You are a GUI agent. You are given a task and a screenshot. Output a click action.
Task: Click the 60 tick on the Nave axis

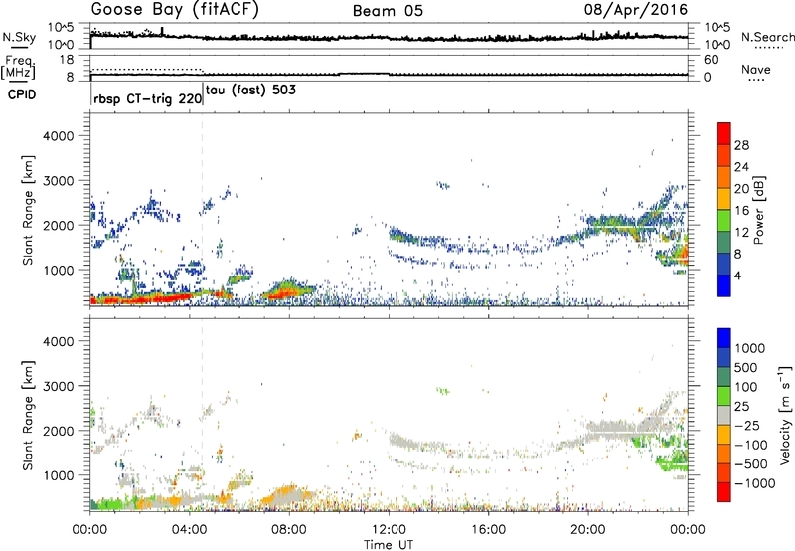click(712, 60)
